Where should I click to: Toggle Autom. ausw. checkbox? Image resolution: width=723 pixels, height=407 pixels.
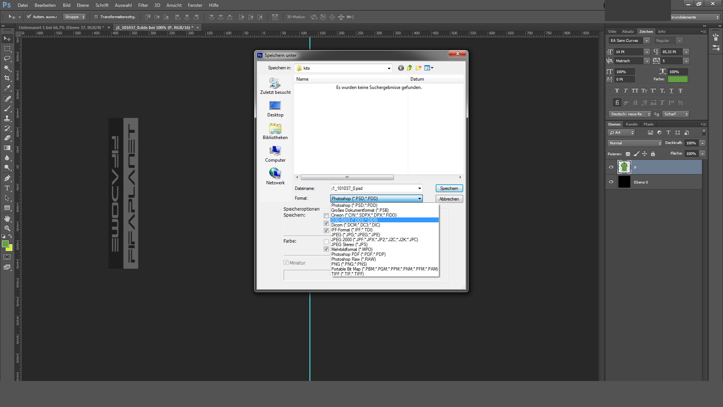pos(29,17)
